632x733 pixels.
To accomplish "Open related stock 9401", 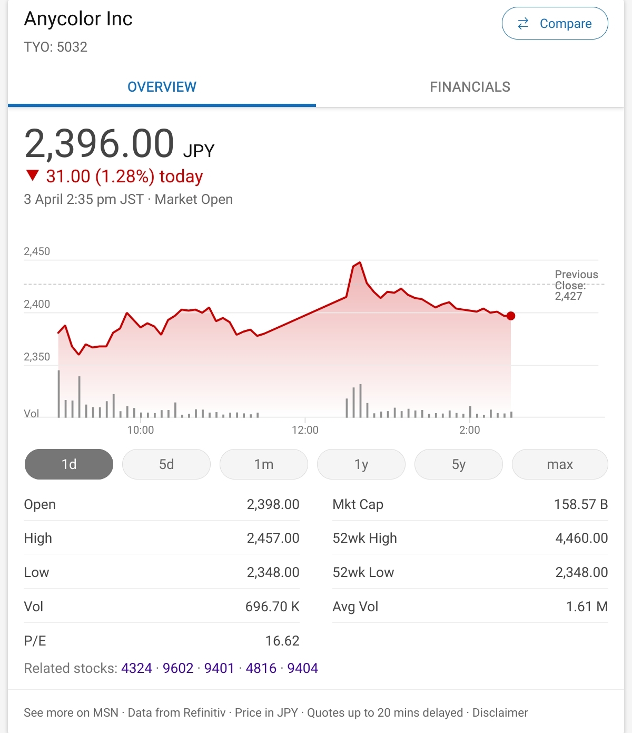I will (x=219, y=668).
